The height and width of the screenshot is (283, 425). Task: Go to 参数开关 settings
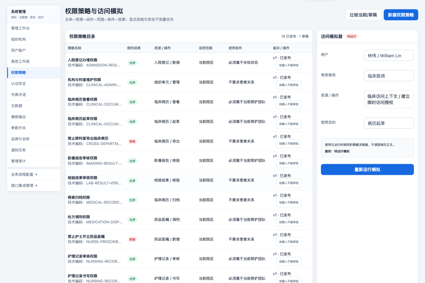(x=34, y=128)
